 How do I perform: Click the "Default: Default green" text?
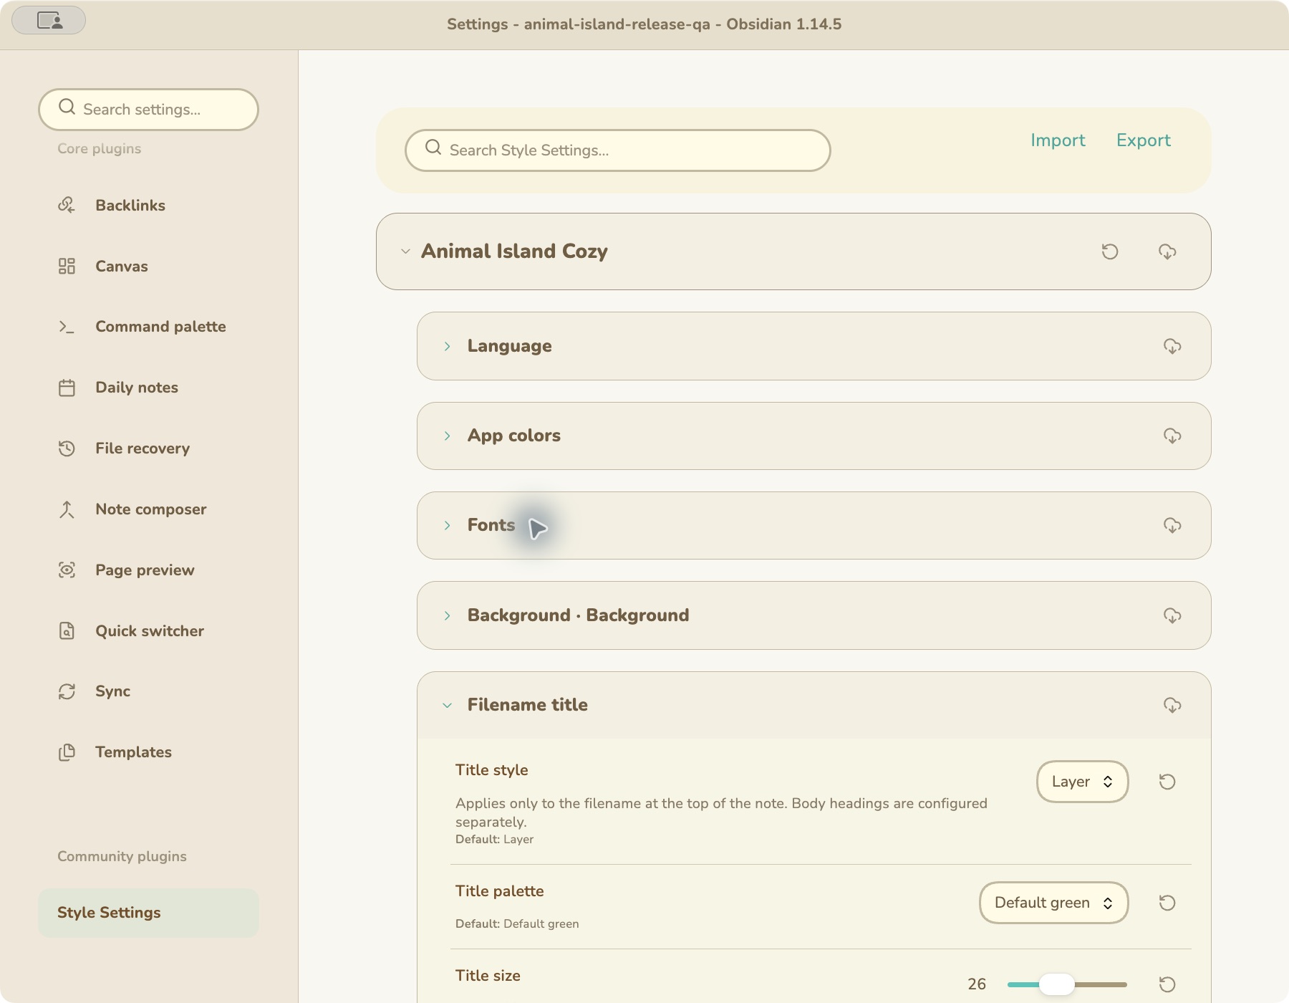pos(517,924)
